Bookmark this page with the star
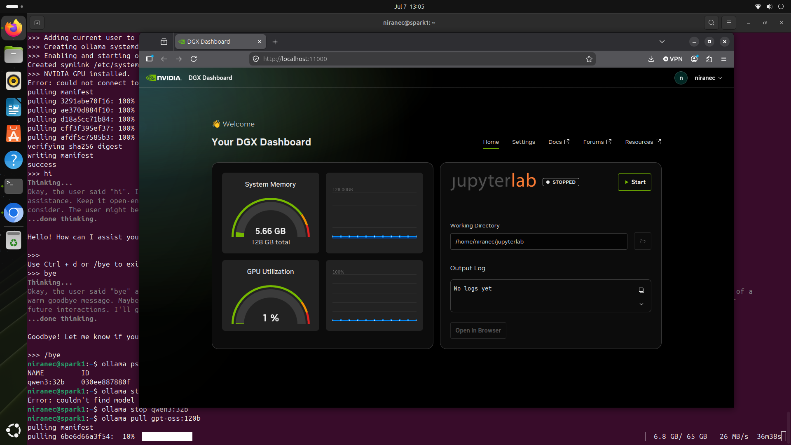Screen dimensions: 791x445 click(x=589, y=59)
